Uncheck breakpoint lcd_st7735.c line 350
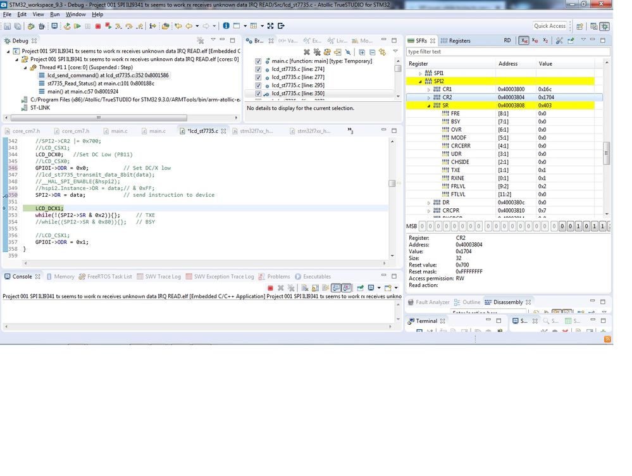Image resolution: width=632 pixels, height=476 pixels. 258,94
